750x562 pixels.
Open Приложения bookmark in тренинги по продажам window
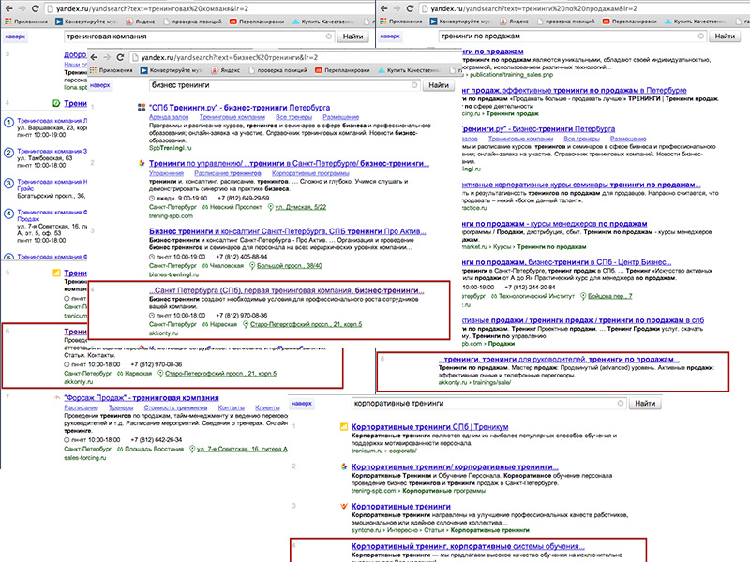(x=401, y=22)
